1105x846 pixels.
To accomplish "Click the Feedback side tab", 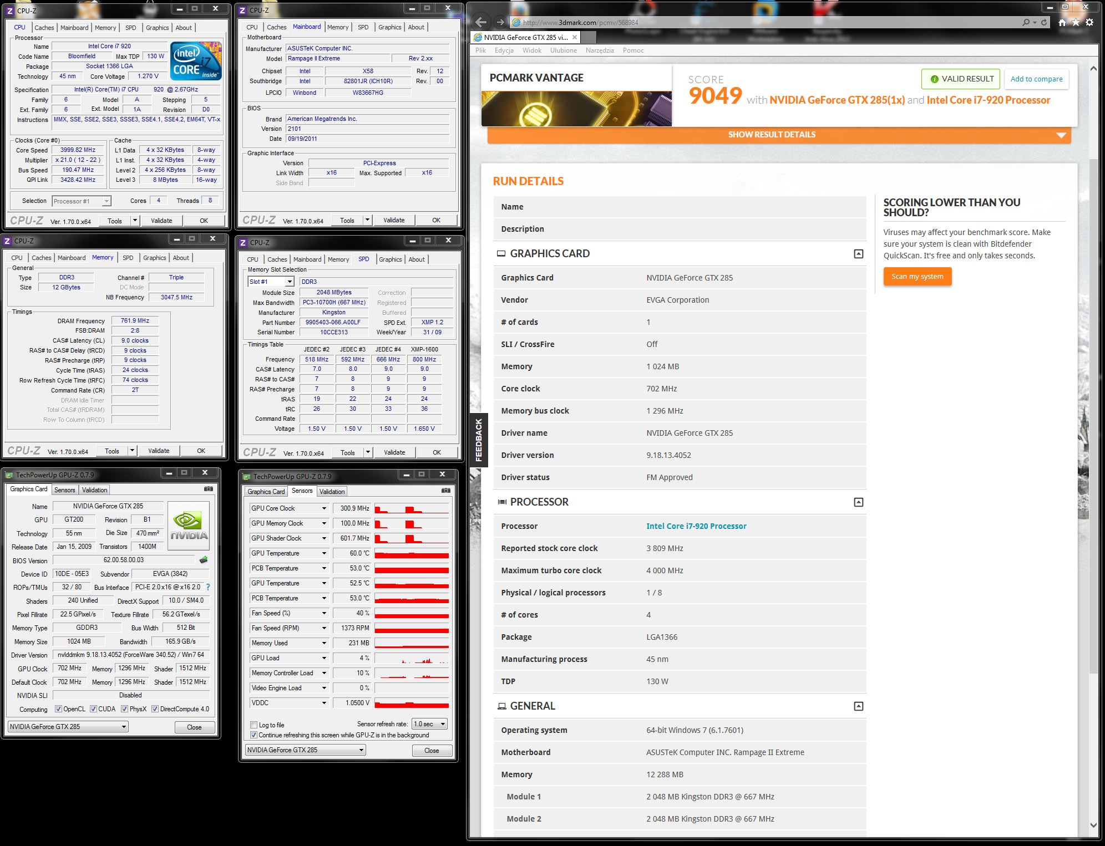I will coord(479,440).
